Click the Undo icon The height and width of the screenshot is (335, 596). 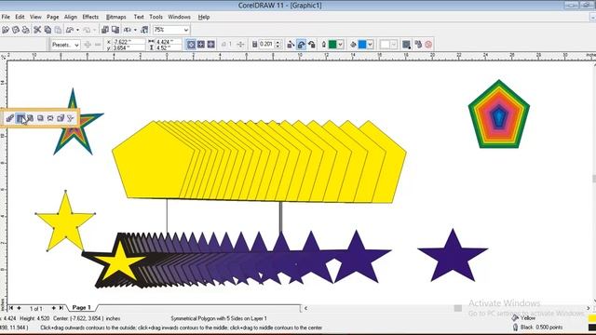tap(70, 30)
